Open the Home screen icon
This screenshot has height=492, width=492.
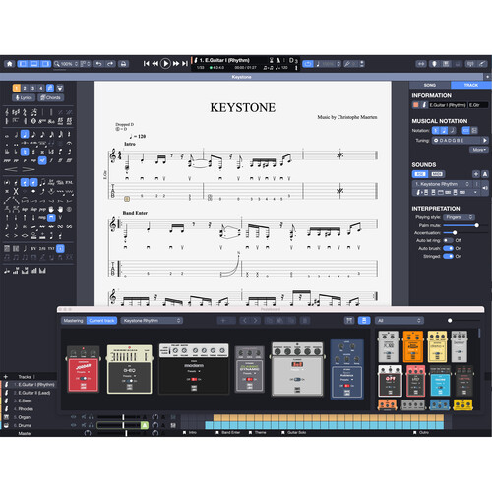tap(10, 64)
